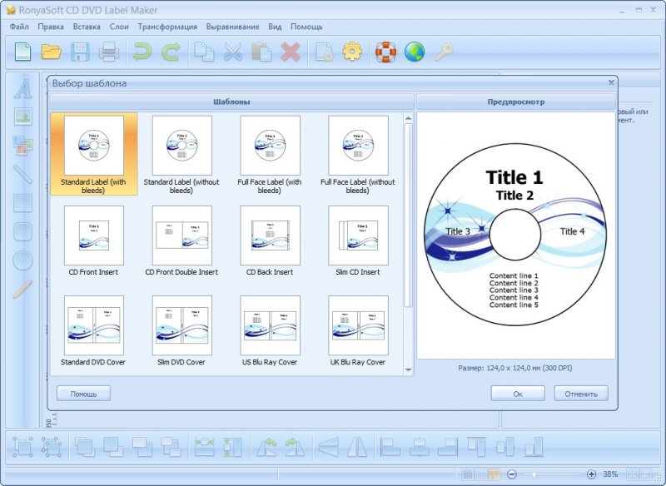Select the Pencil tool in sidebar
The height and width of the screenshot is (486, 666).
pyautogui.click(x=23, y=289)
